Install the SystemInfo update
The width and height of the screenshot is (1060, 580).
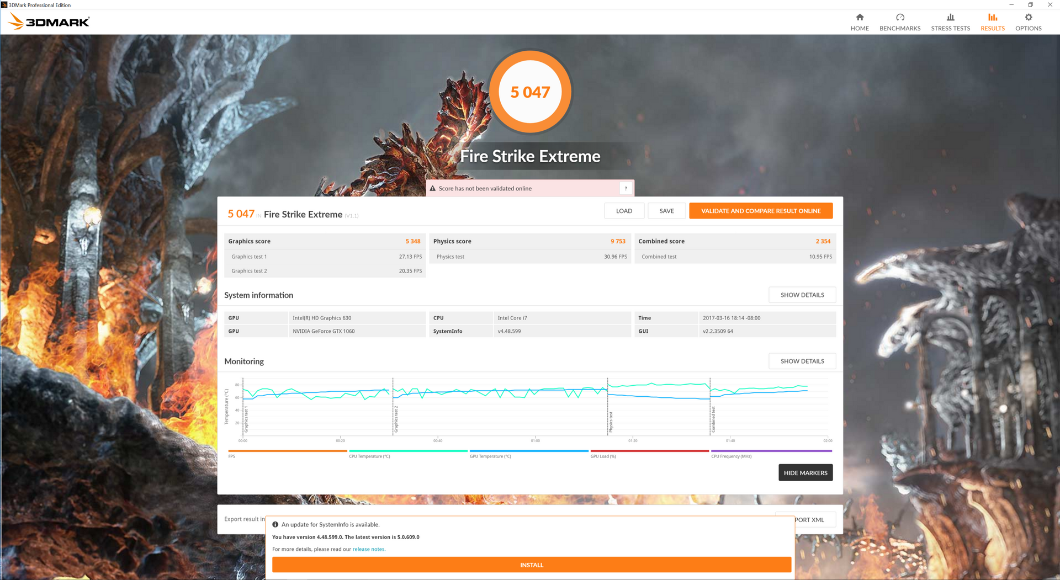click(532, 565)
